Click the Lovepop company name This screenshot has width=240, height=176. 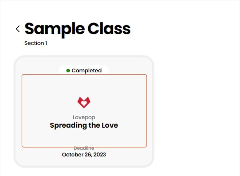pyautogui.click(x=84, y=118)
